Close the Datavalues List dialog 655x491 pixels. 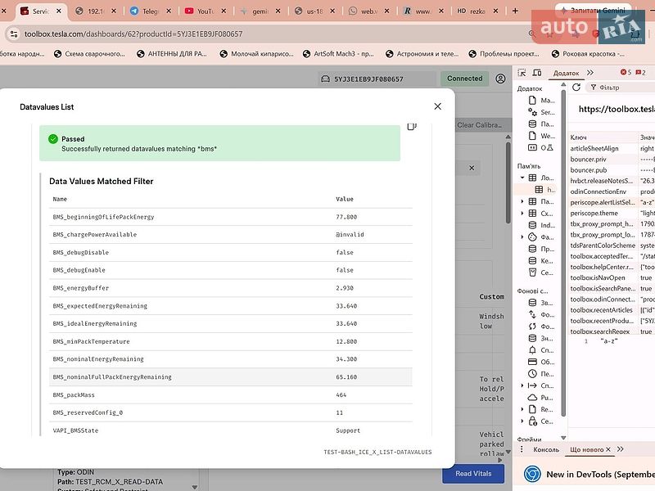(437, 106)
